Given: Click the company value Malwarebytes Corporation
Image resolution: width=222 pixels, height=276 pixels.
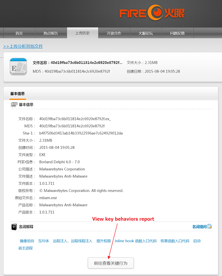Looking at the screenshot, I should tap(62, 169).
